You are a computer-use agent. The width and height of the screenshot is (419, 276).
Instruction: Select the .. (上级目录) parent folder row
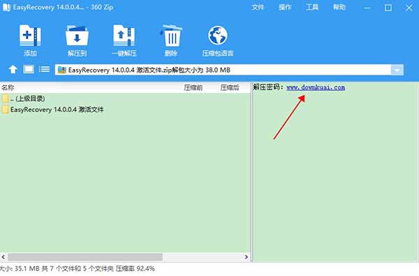tap(24, 99)
